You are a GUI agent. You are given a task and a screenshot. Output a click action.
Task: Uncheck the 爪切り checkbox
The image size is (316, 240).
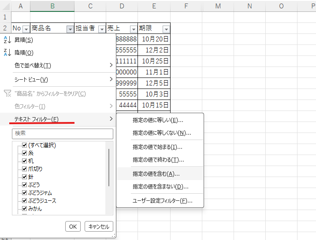point(24,169)
